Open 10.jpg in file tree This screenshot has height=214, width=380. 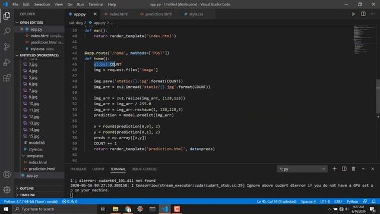point(34,103)
